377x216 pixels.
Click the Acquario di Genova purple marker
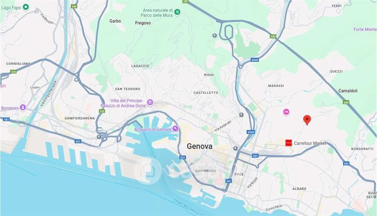pos(176,129)
